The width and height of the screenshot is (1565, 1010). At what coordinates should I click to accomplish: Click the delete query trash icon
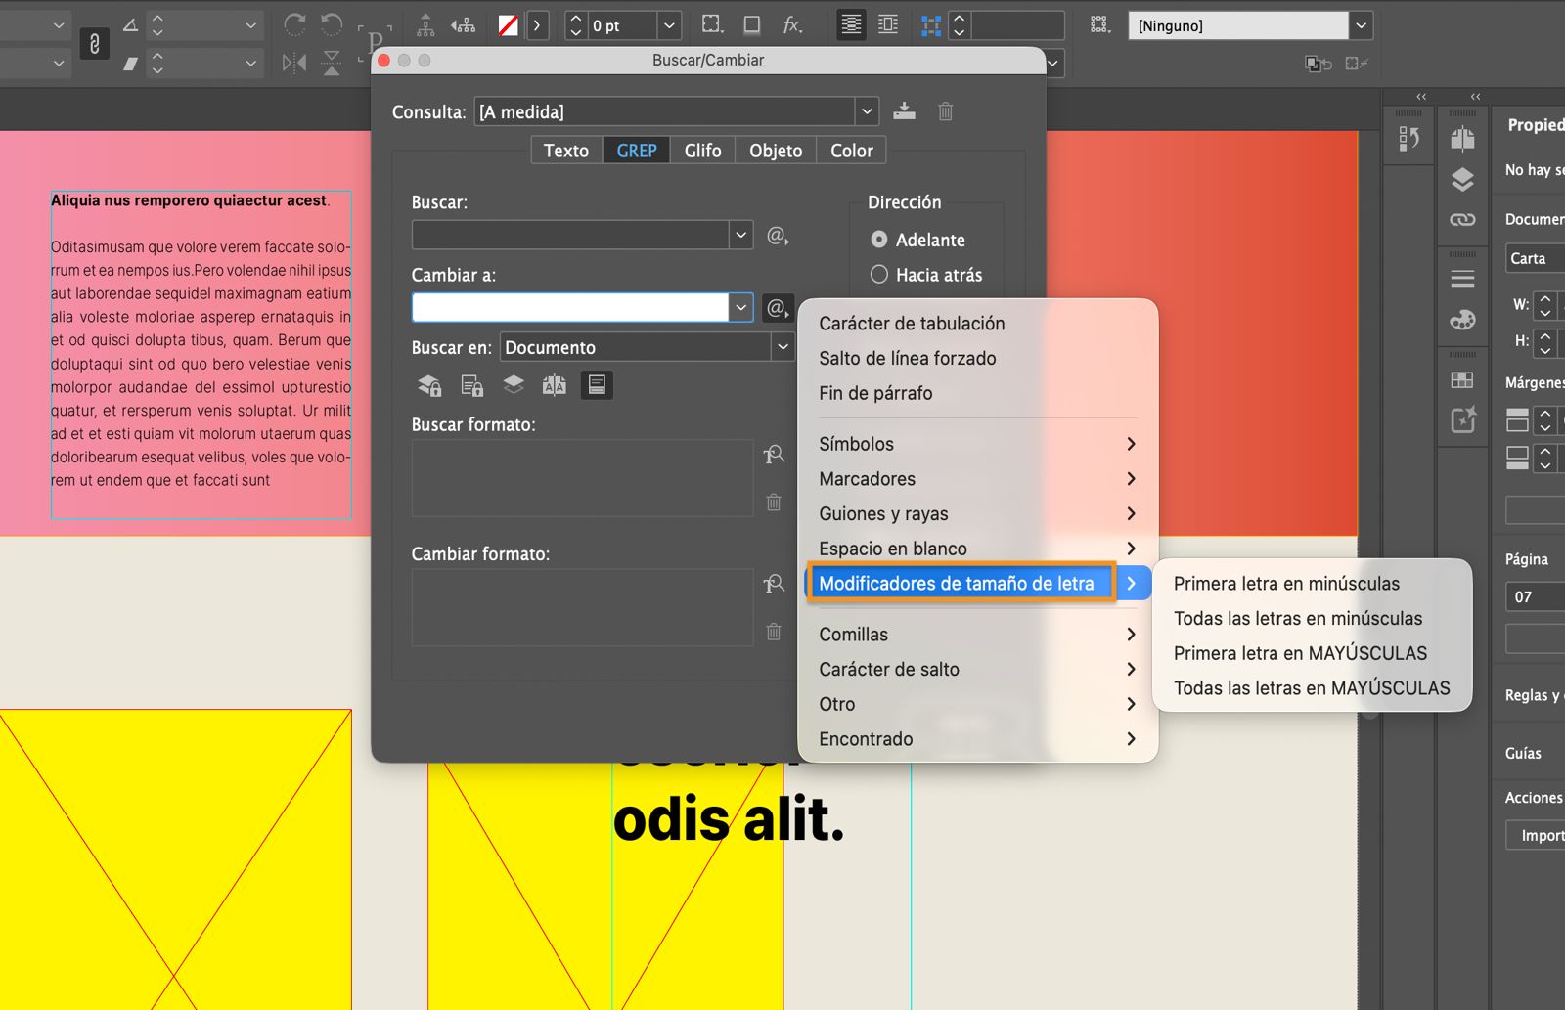click(945, 111)
